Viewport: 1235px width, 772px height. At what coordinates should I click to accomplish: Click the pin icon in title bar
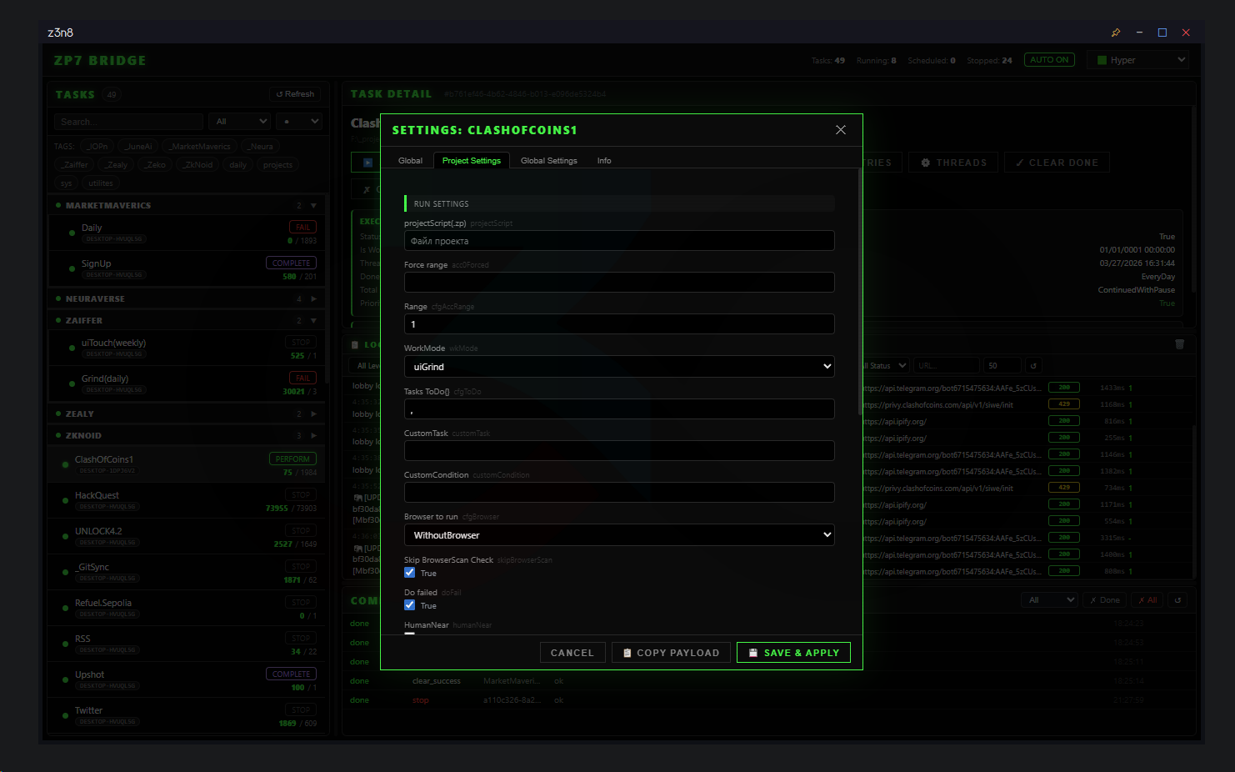tap(1116, 33)
